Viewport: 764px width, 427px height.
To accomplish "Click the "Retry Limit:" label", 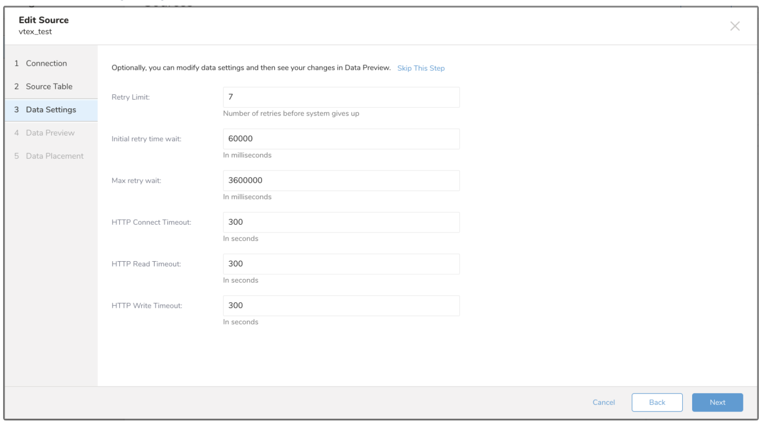I will [x=130, y=97].
